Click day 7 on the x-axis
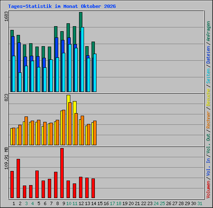This screenshot has height=208, width=213. (51, 203)
